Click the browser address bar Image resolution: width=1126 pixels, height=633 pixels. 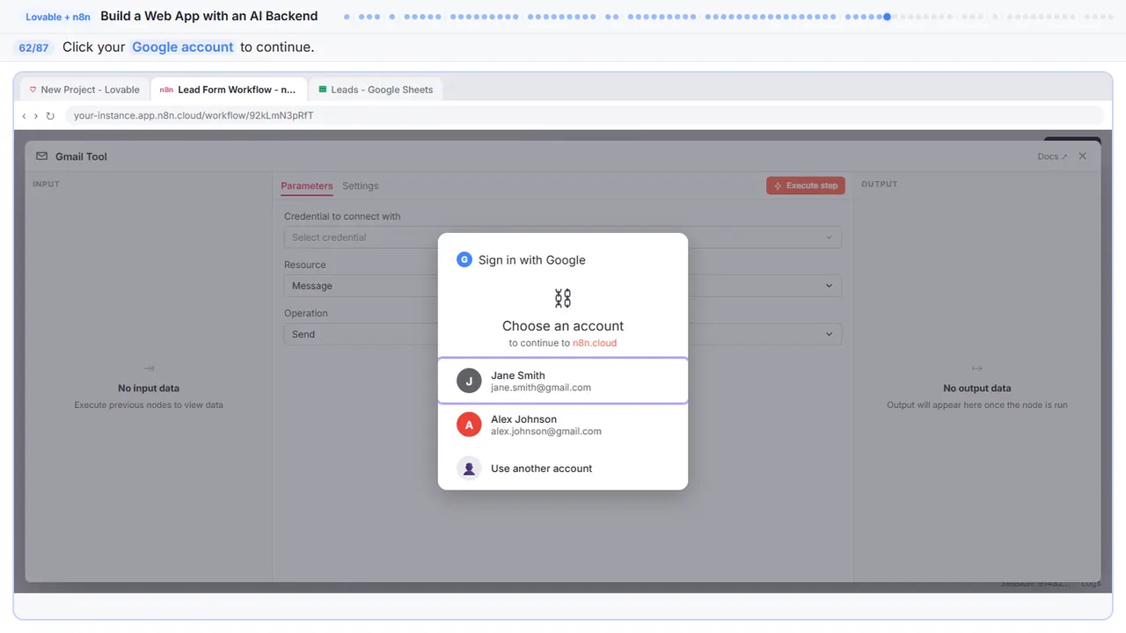tap(584, 115)
